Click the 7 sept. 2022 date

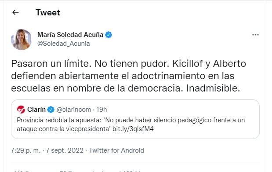click(x=65, y=150)
